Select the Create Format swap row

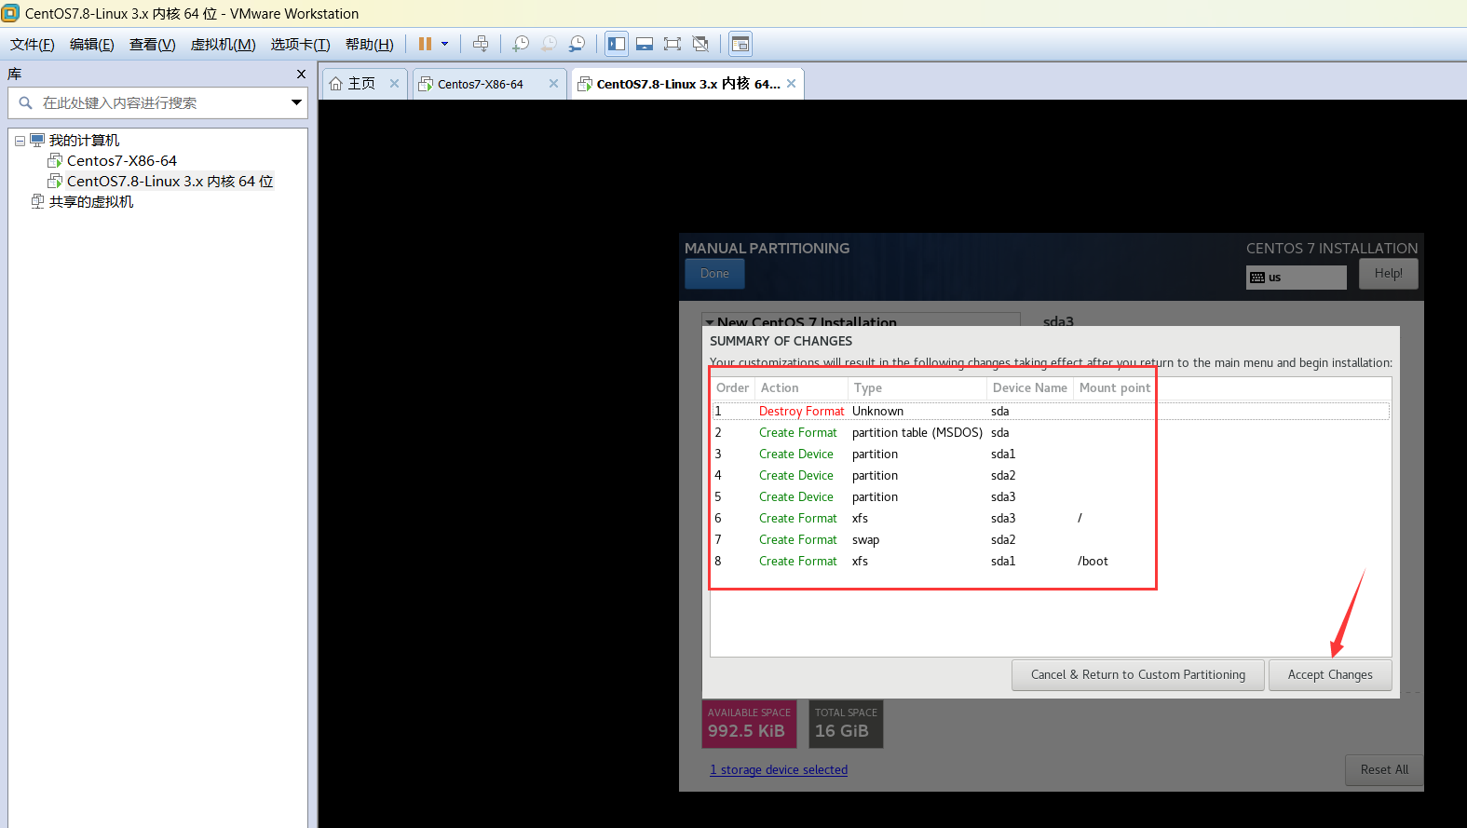coord(1051,540)
